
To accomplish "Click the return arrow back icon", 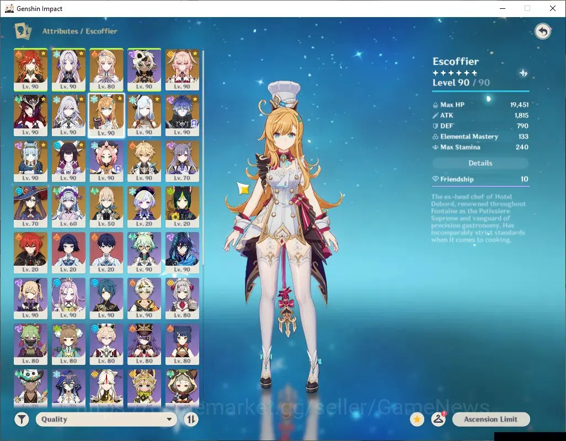I will point(542,31).
